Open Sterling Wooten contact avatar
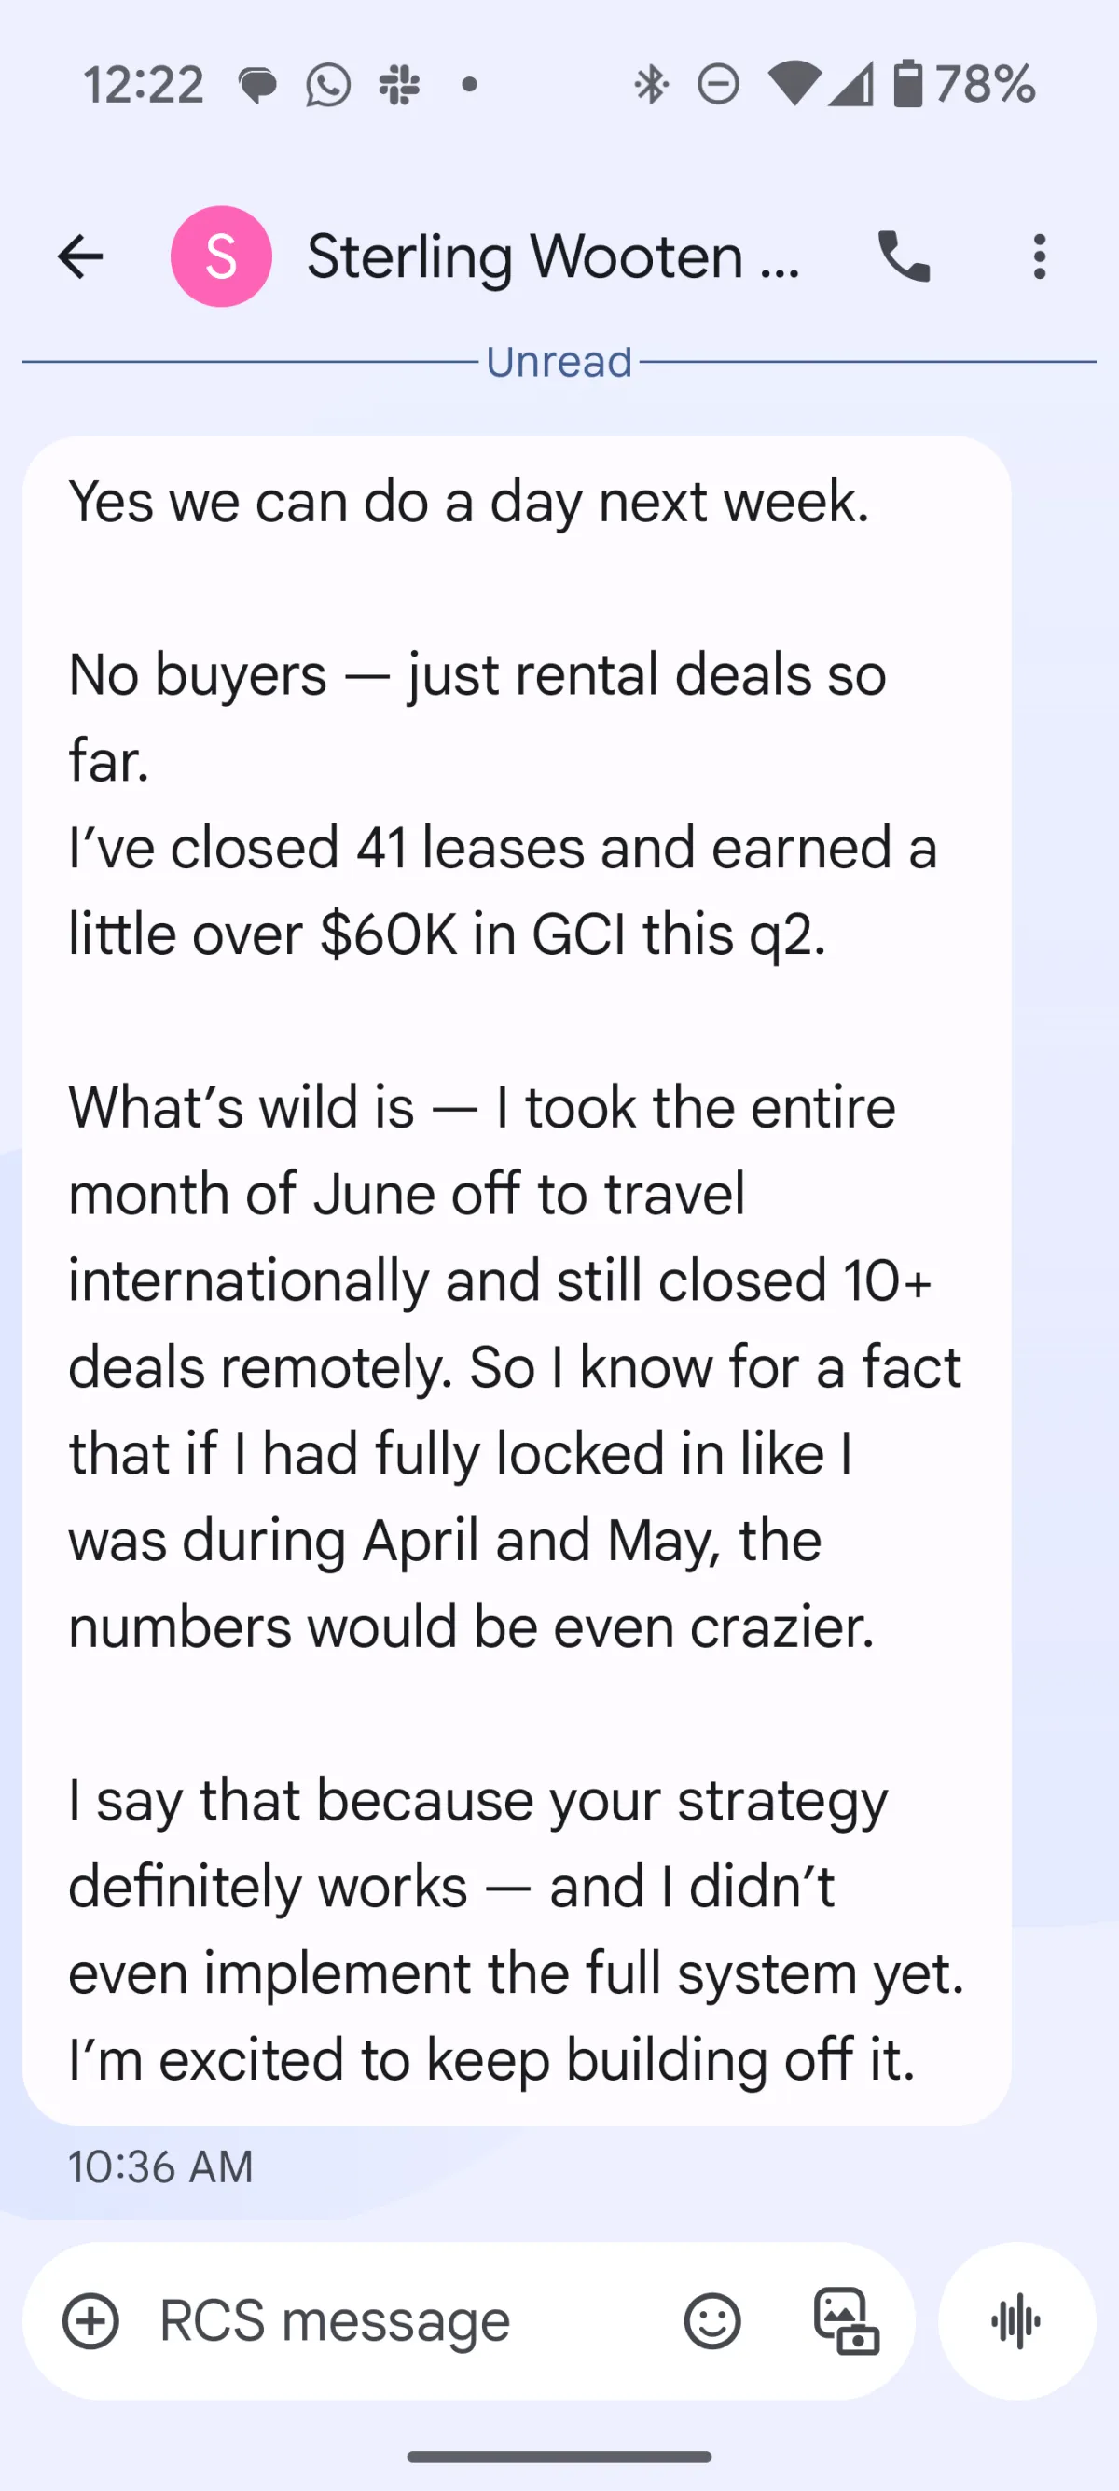1119x2491 pixels. point(220,257)
